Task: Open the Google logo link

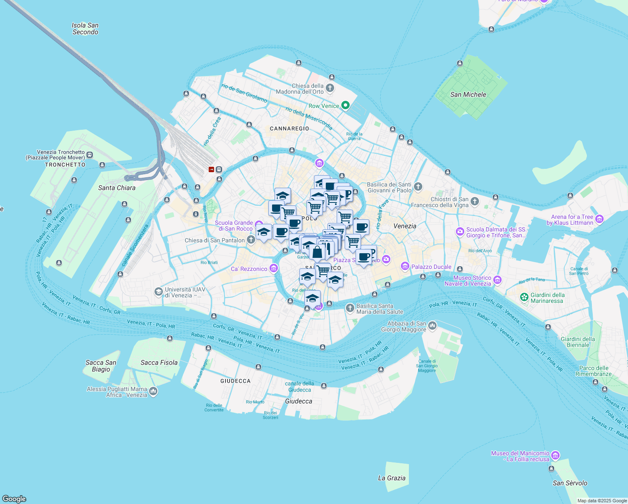Action: pyautogui.click(x=14, y=499)
